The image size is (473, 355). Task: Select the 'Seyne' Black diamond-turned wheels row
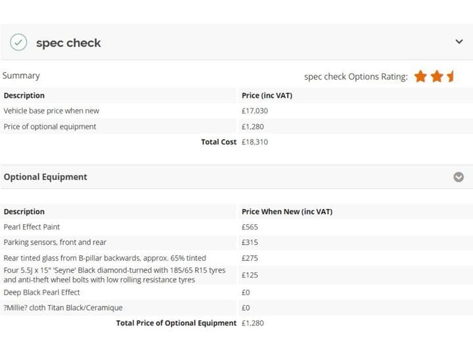coord(236,275)
